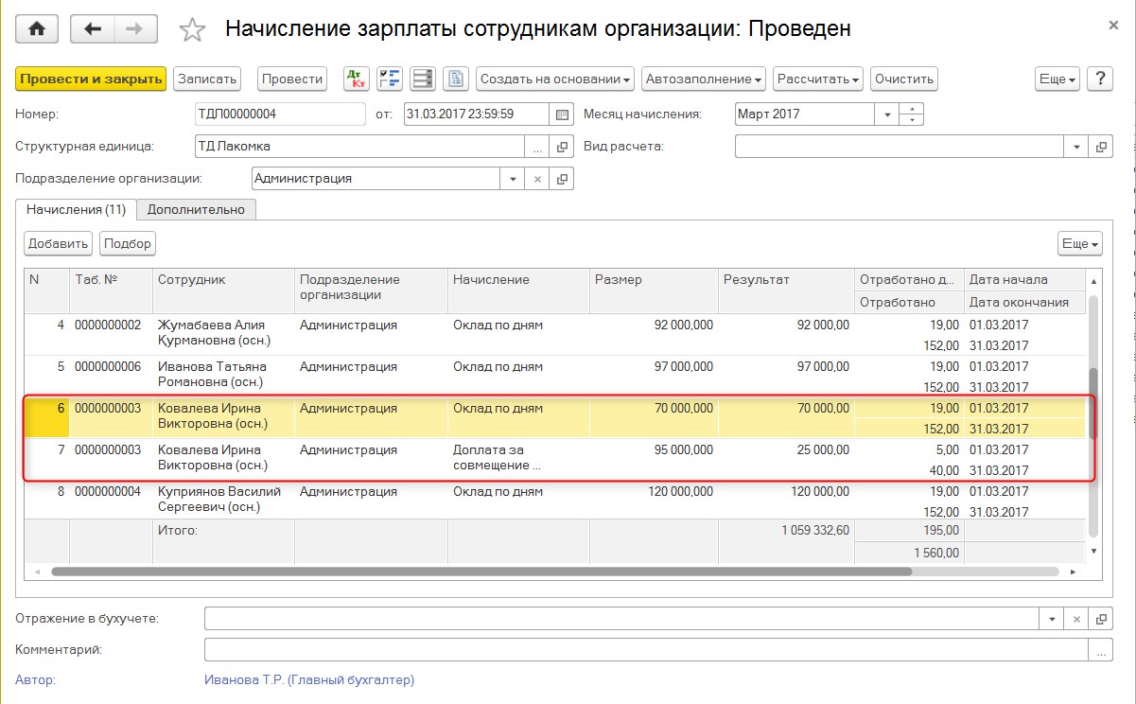Go back with the left arrow
The image size is (1136, 704).
pyautogui.click(x=93, y=29)
